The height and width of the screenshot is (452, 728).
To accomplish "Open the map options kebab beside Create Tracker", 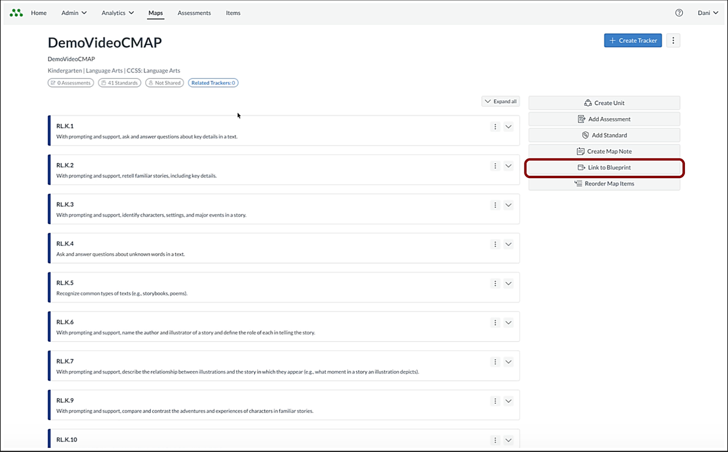I will [673, 40].
